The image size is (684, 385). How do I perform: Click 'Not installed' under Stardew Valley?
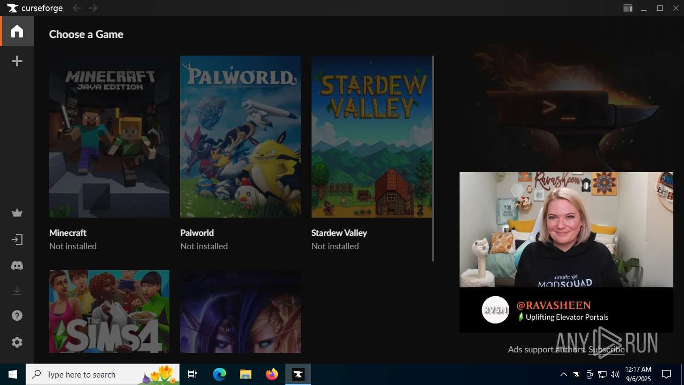pos(335,246)
